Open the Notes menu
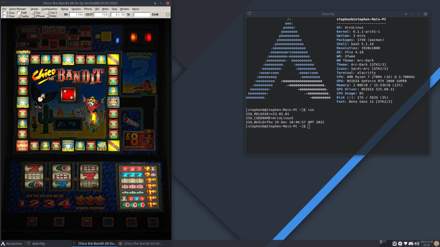440x247 pixels. coord(105,9)
